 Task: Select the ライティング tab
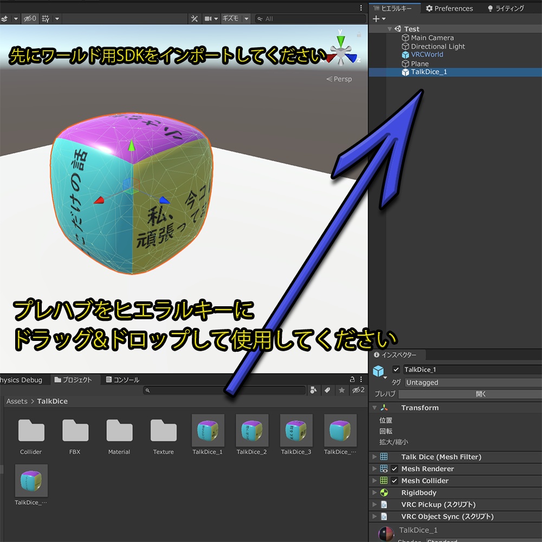(505, 8)
